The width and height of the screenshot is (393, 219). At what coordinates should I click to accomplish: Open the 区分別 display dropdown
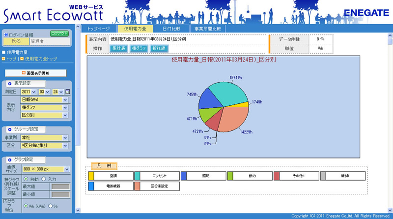44,115
